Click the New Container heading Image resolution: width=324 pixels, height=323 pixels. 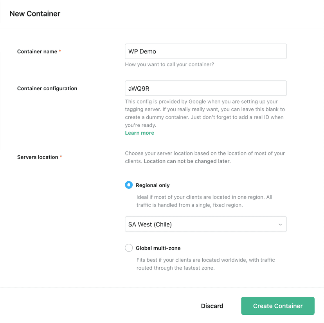35,13
